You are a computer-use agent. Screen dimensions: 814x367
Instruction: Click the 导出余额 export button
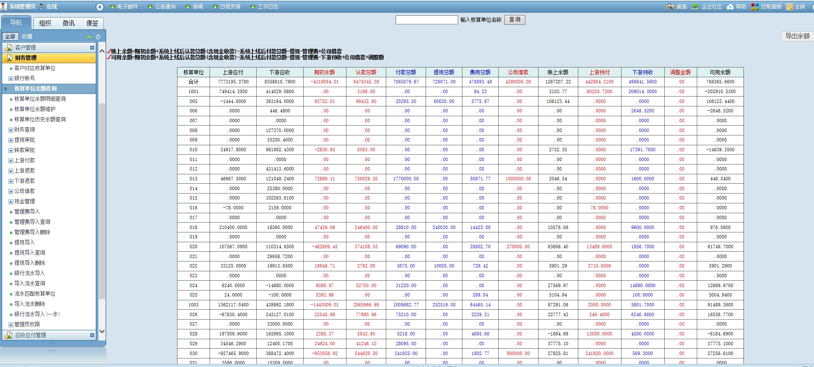point(797,36)
